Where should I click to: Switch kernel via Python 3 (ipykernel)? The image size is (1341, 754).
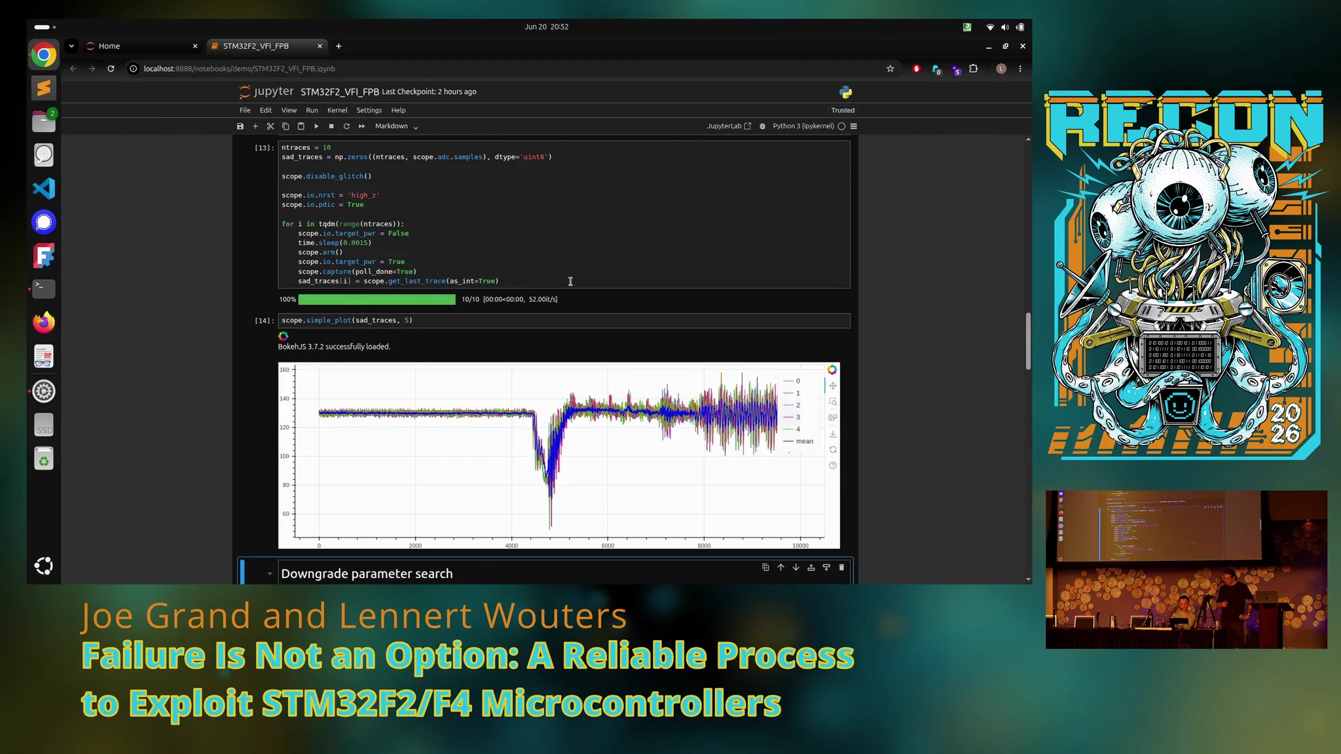pos(803,126)
